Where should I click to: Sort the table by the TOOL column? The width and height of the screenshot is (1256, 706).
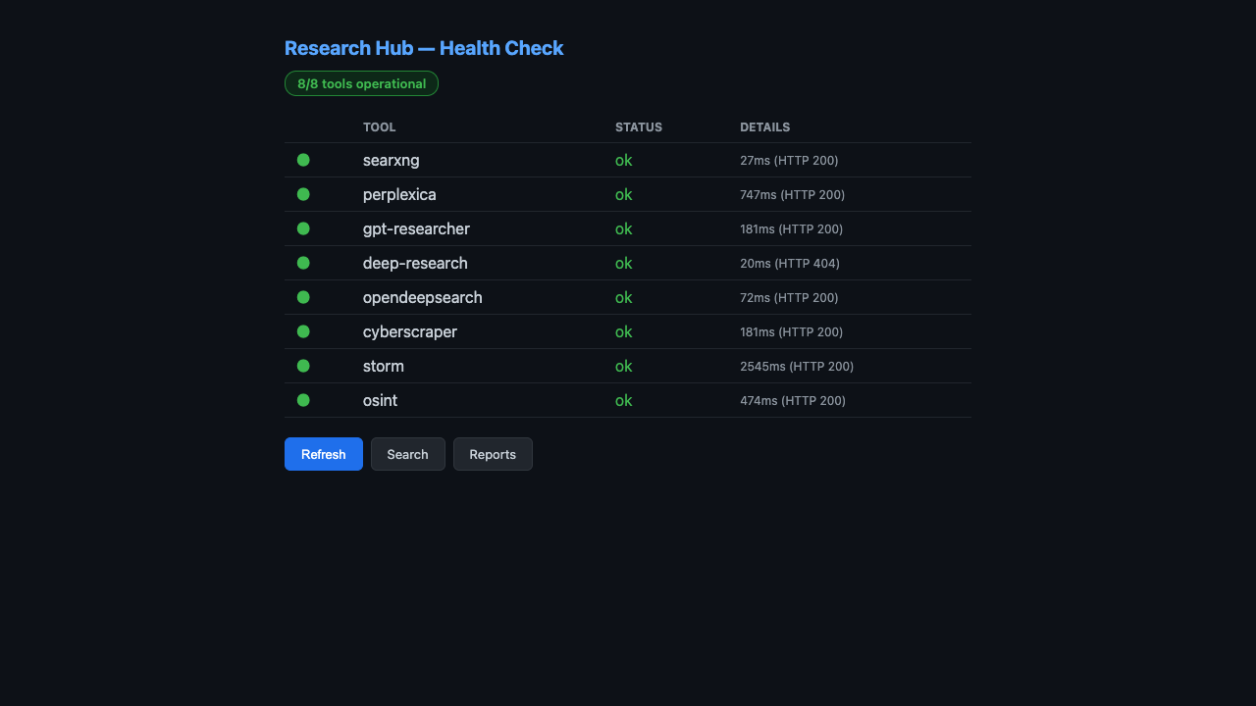[x=379, y=126]
